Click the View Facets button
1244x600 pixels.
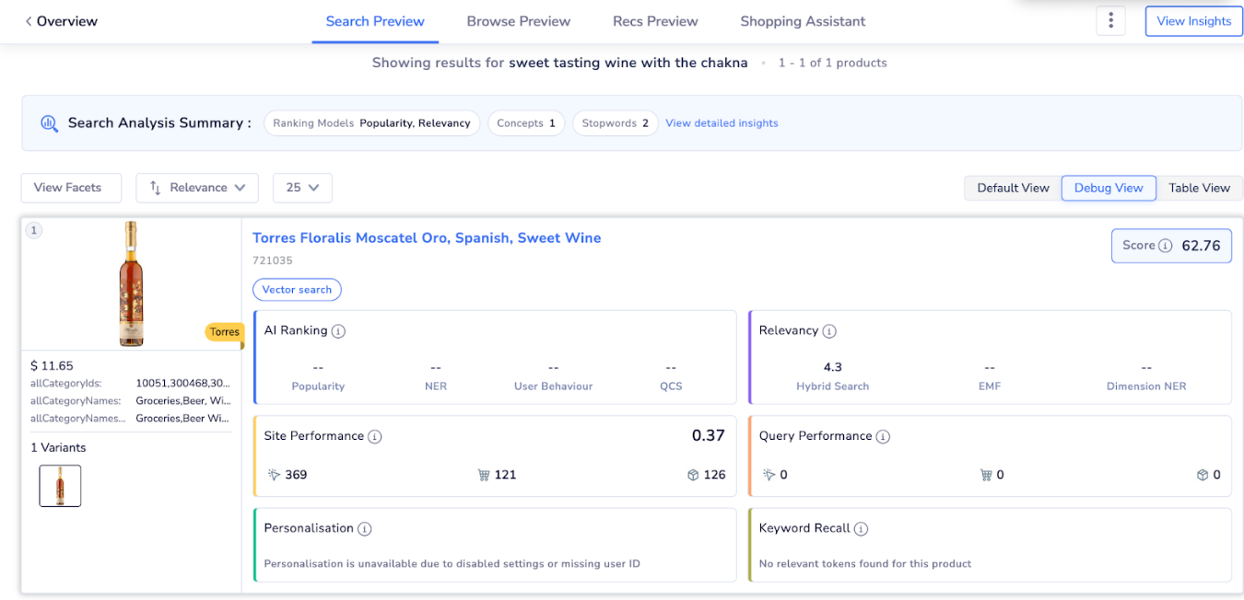[71, 188]
